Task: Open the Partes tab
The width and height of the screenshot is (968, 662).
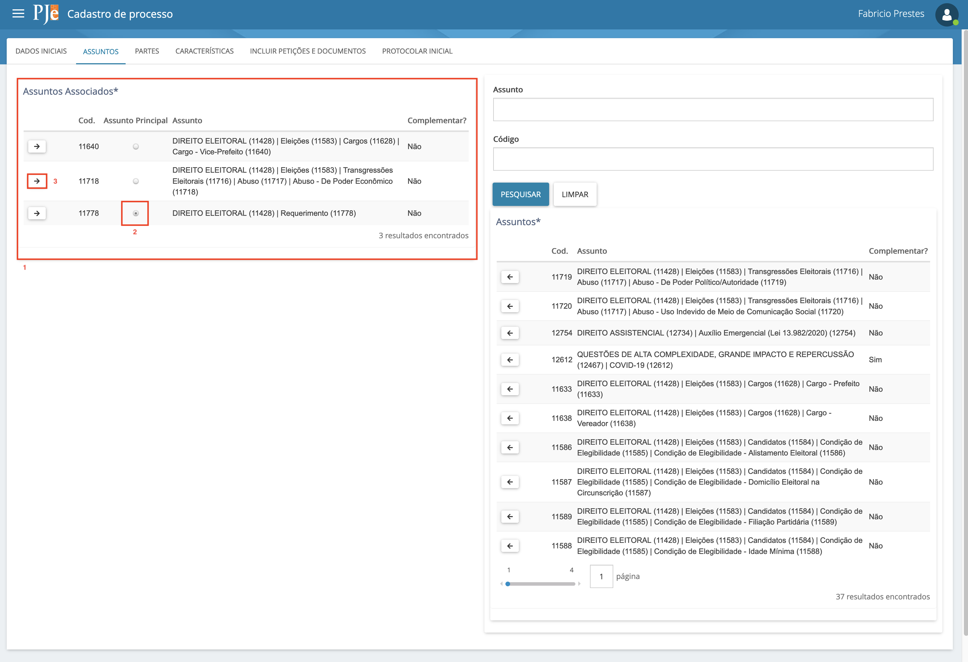Action: click(x=147, y=51)
